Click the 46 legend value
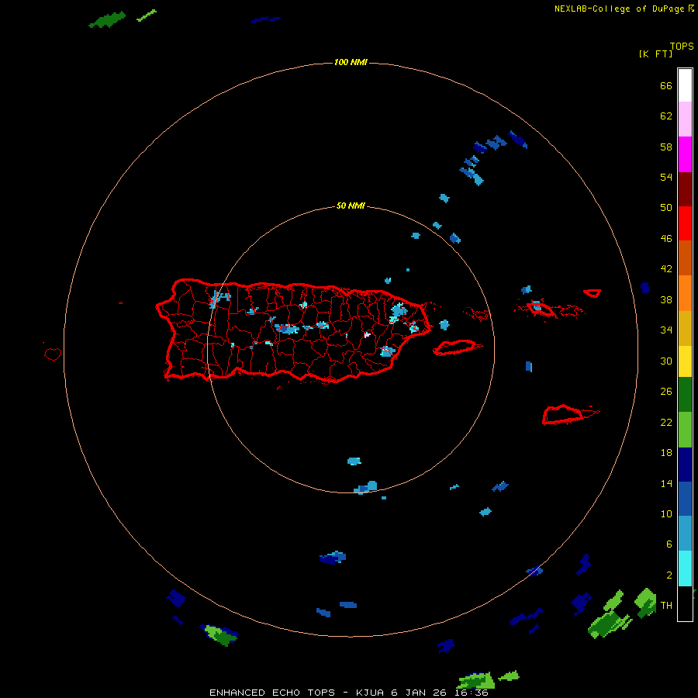The image size is (698, 698). (666, 238)
